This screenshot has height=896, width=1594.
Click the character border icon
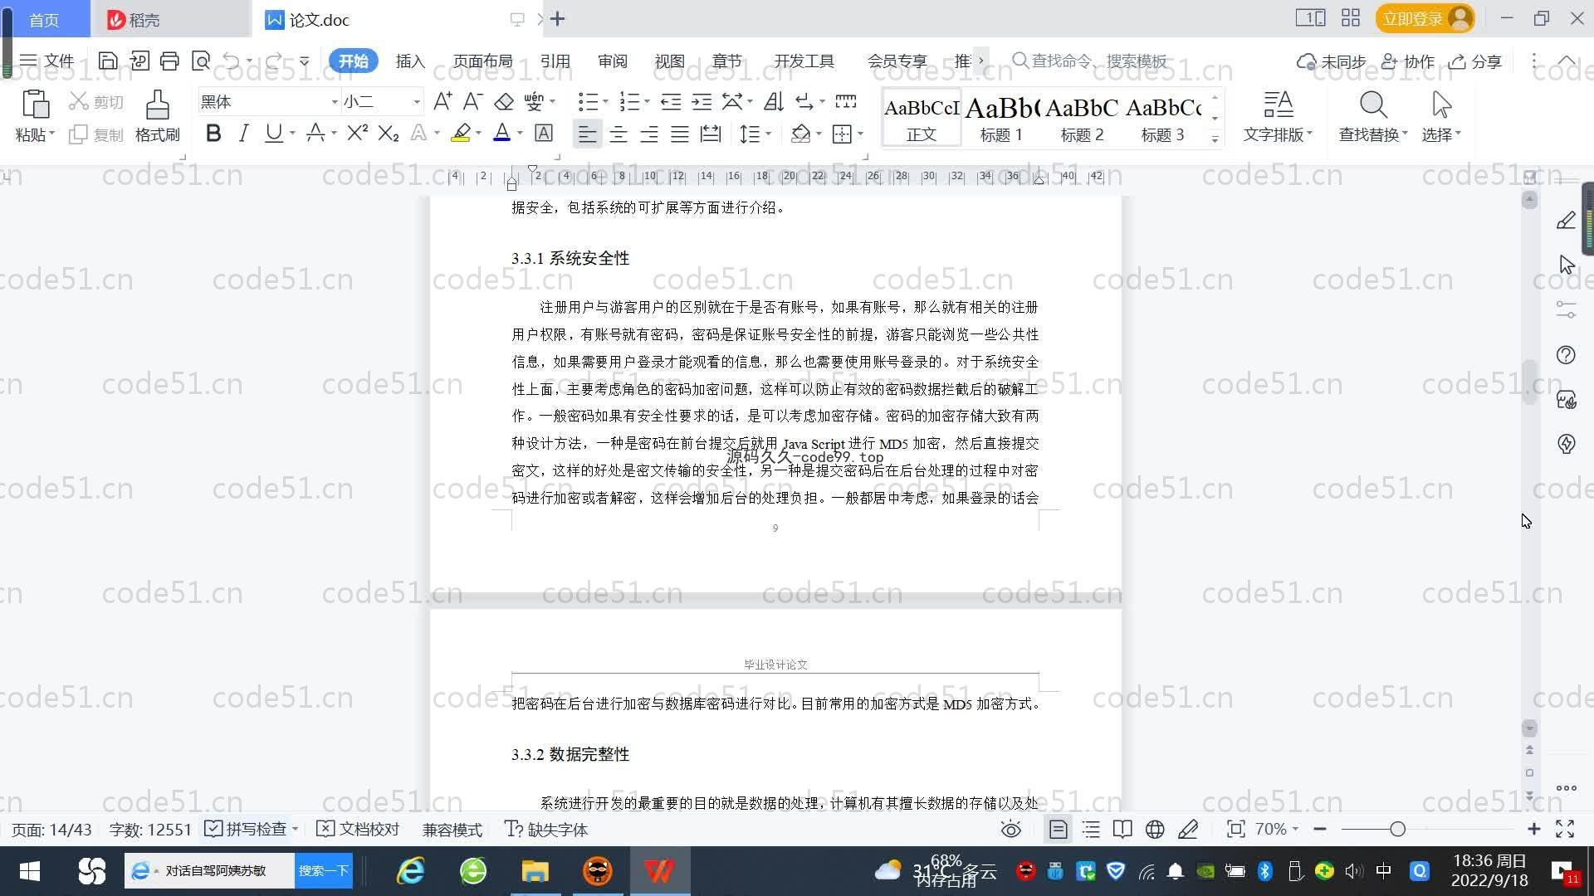(x=544, y=133)
